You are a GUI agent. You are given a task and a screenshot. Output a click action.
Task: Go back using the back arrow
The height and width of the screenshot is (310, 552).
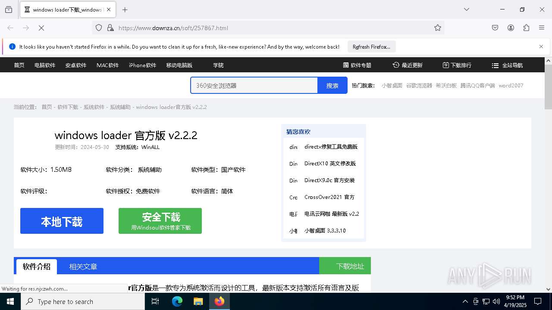click(x=10, y=28)
